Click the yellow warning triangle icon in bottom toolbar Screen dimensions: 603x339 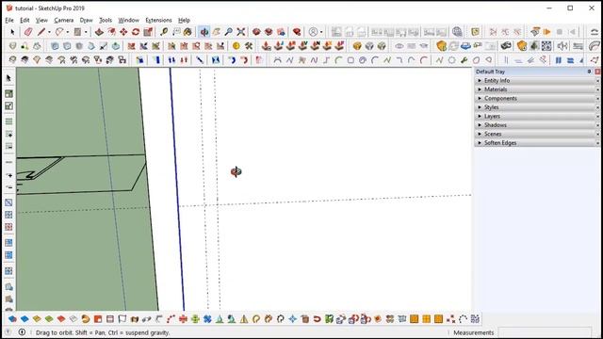(244, 319)
